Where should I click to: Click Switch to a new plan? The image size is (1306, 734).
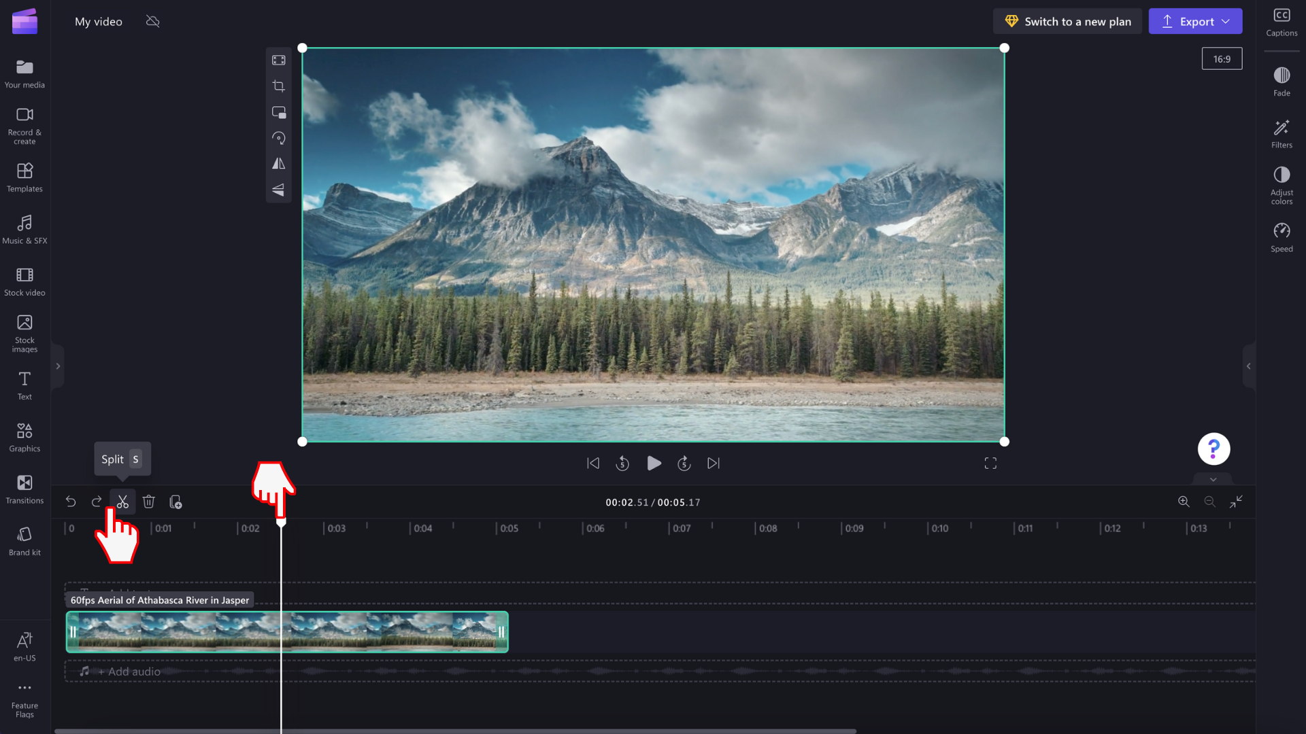1067,21
